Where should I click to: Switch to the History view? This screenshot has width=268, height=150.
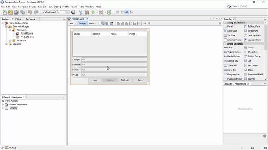coord(93,23)
